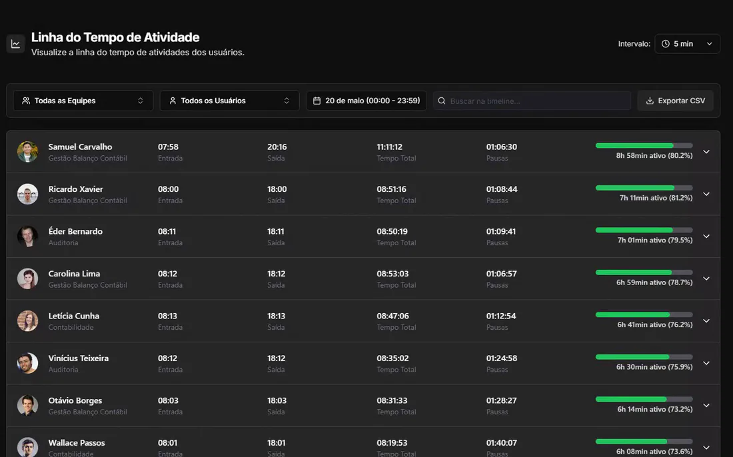This screenshot has height=457, width=733.
Task: Expand Éder Bernardo's row details
Action: pos(706,236)
